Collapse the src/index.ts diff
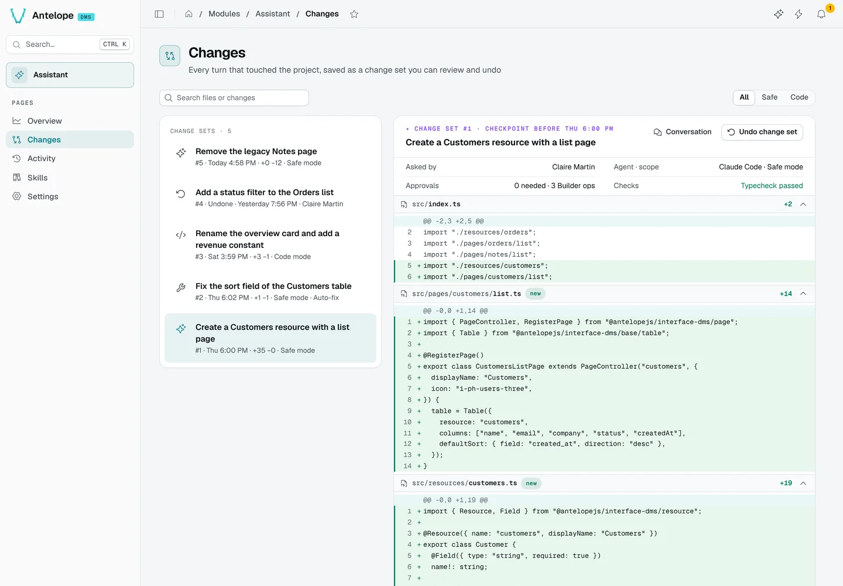The width and height of the screenshot is (843, 586). click(803, 205)
